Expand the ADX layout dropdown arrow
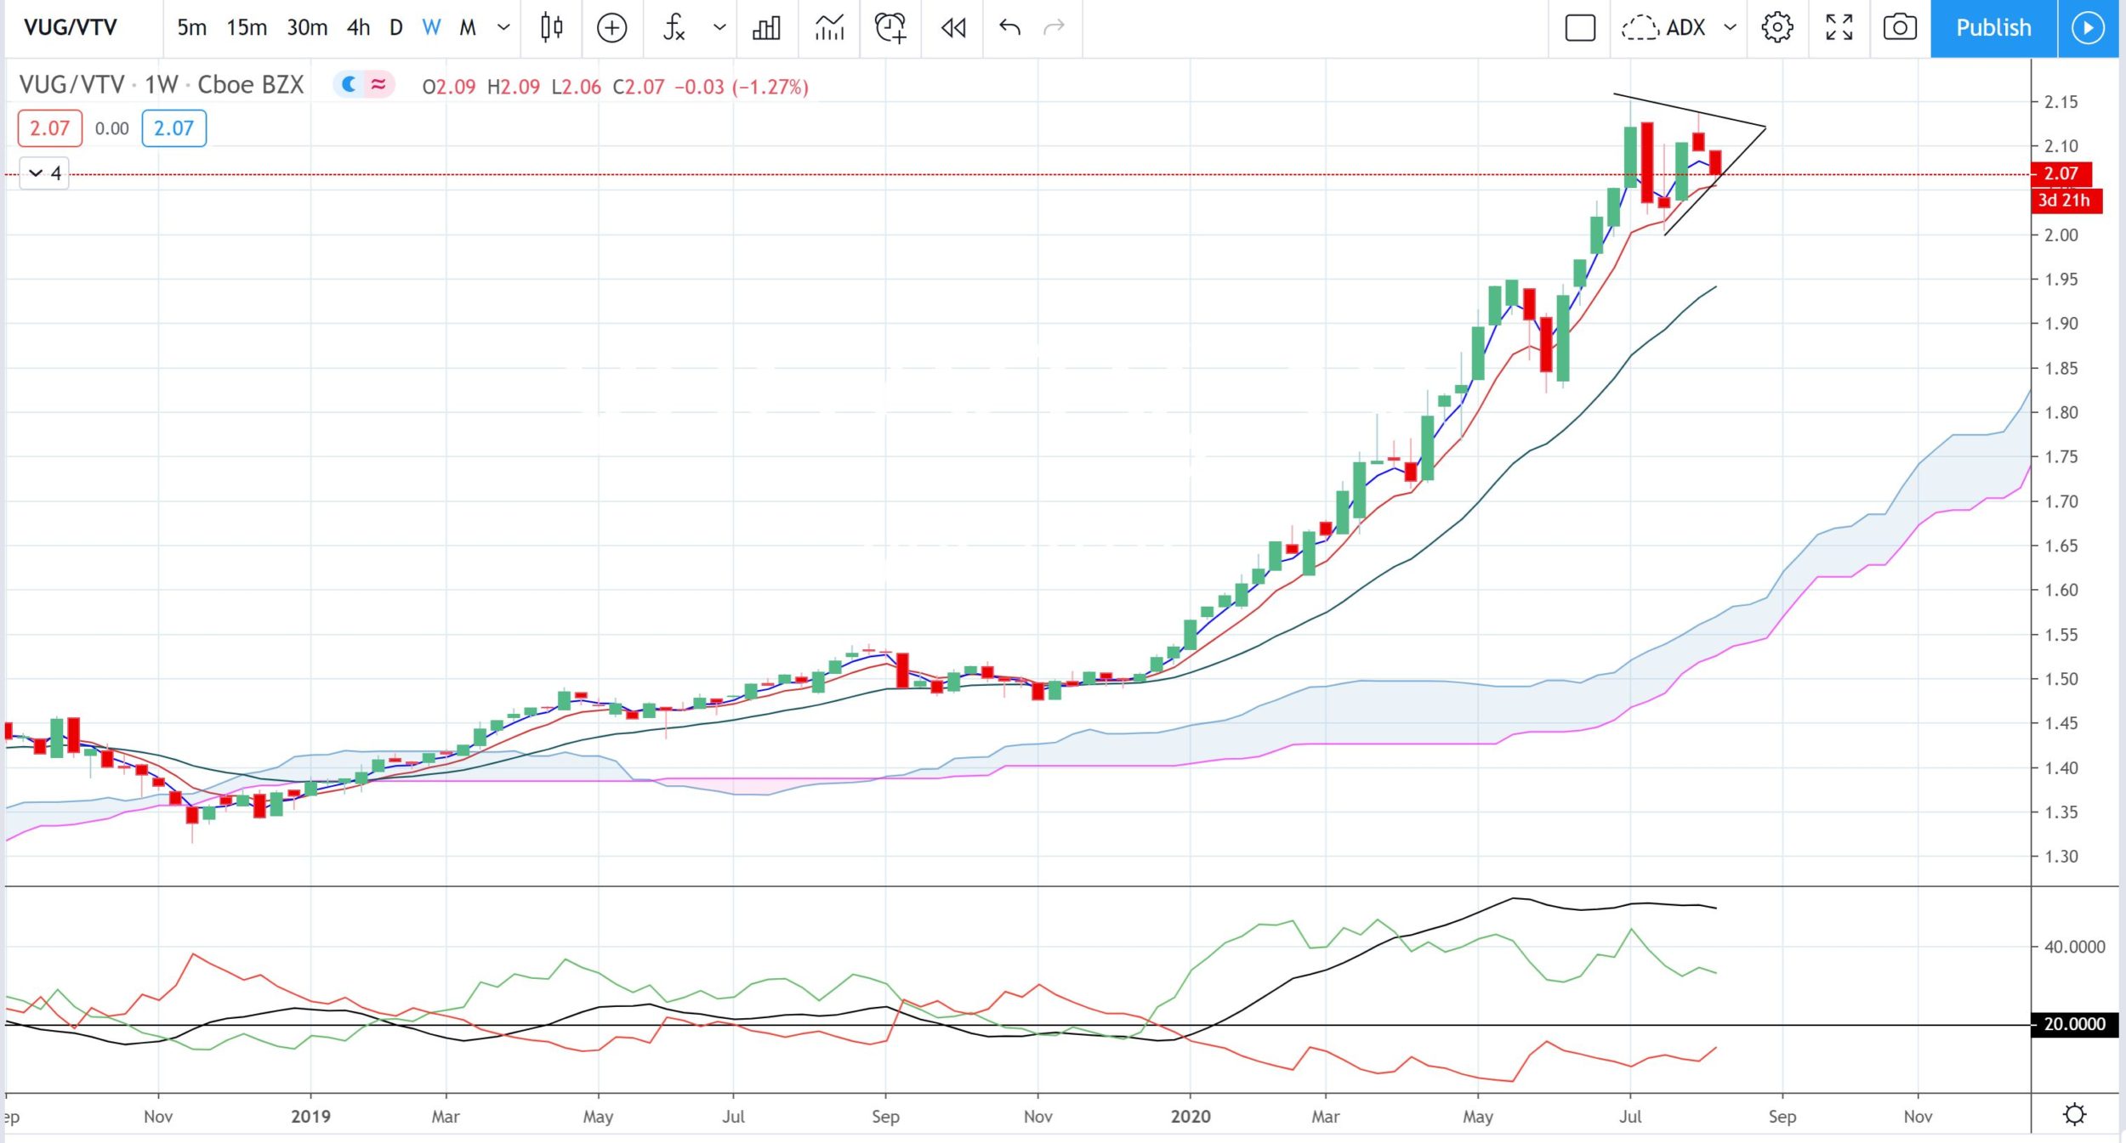 [x=1730, y=28]
